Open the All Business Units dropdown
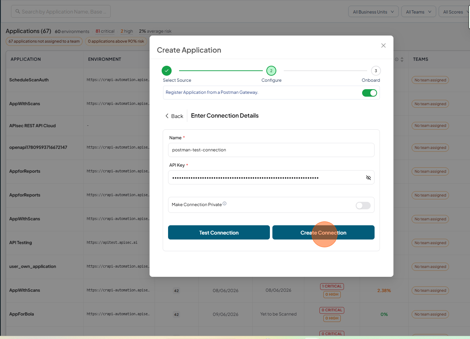The height and width of the screenshot is (339, 470). point(374,12)
